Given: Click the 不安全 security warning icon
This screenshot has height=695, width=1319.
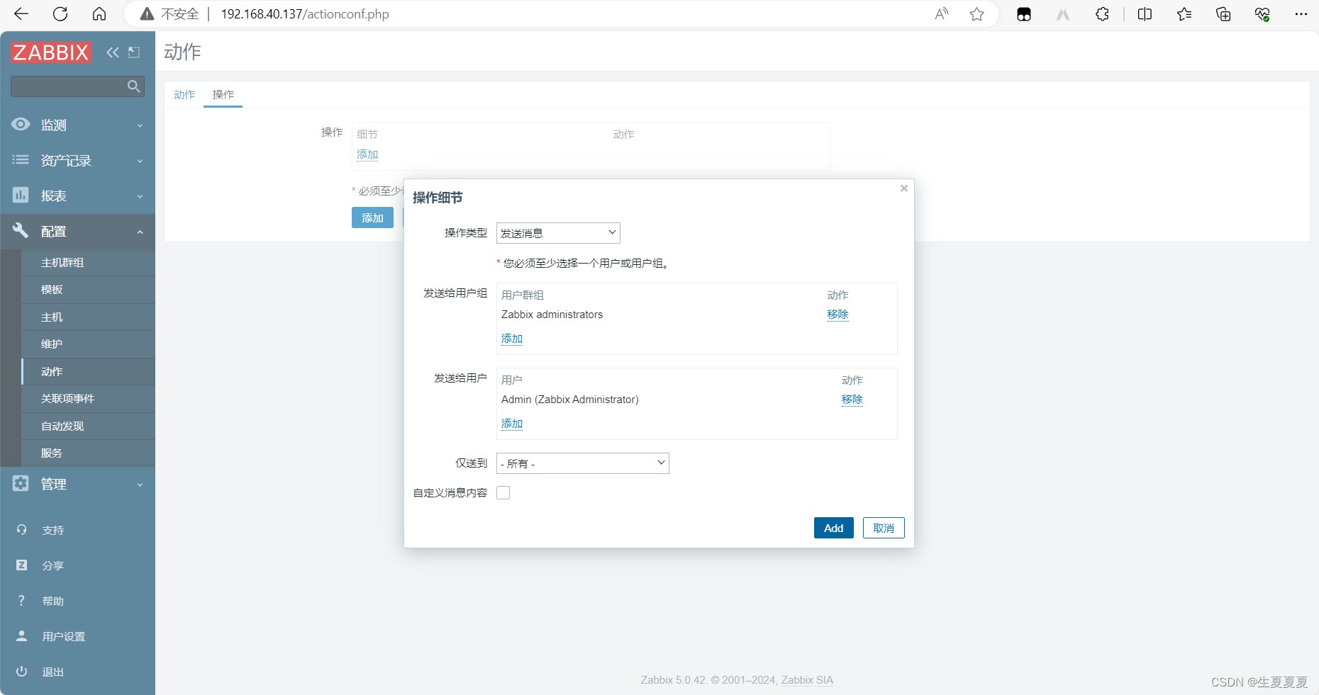Looking at the screenshot, I should [147, 14].
